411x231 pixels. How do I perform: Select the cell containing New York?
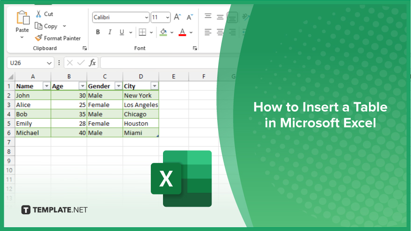click(x=141, y=95)
